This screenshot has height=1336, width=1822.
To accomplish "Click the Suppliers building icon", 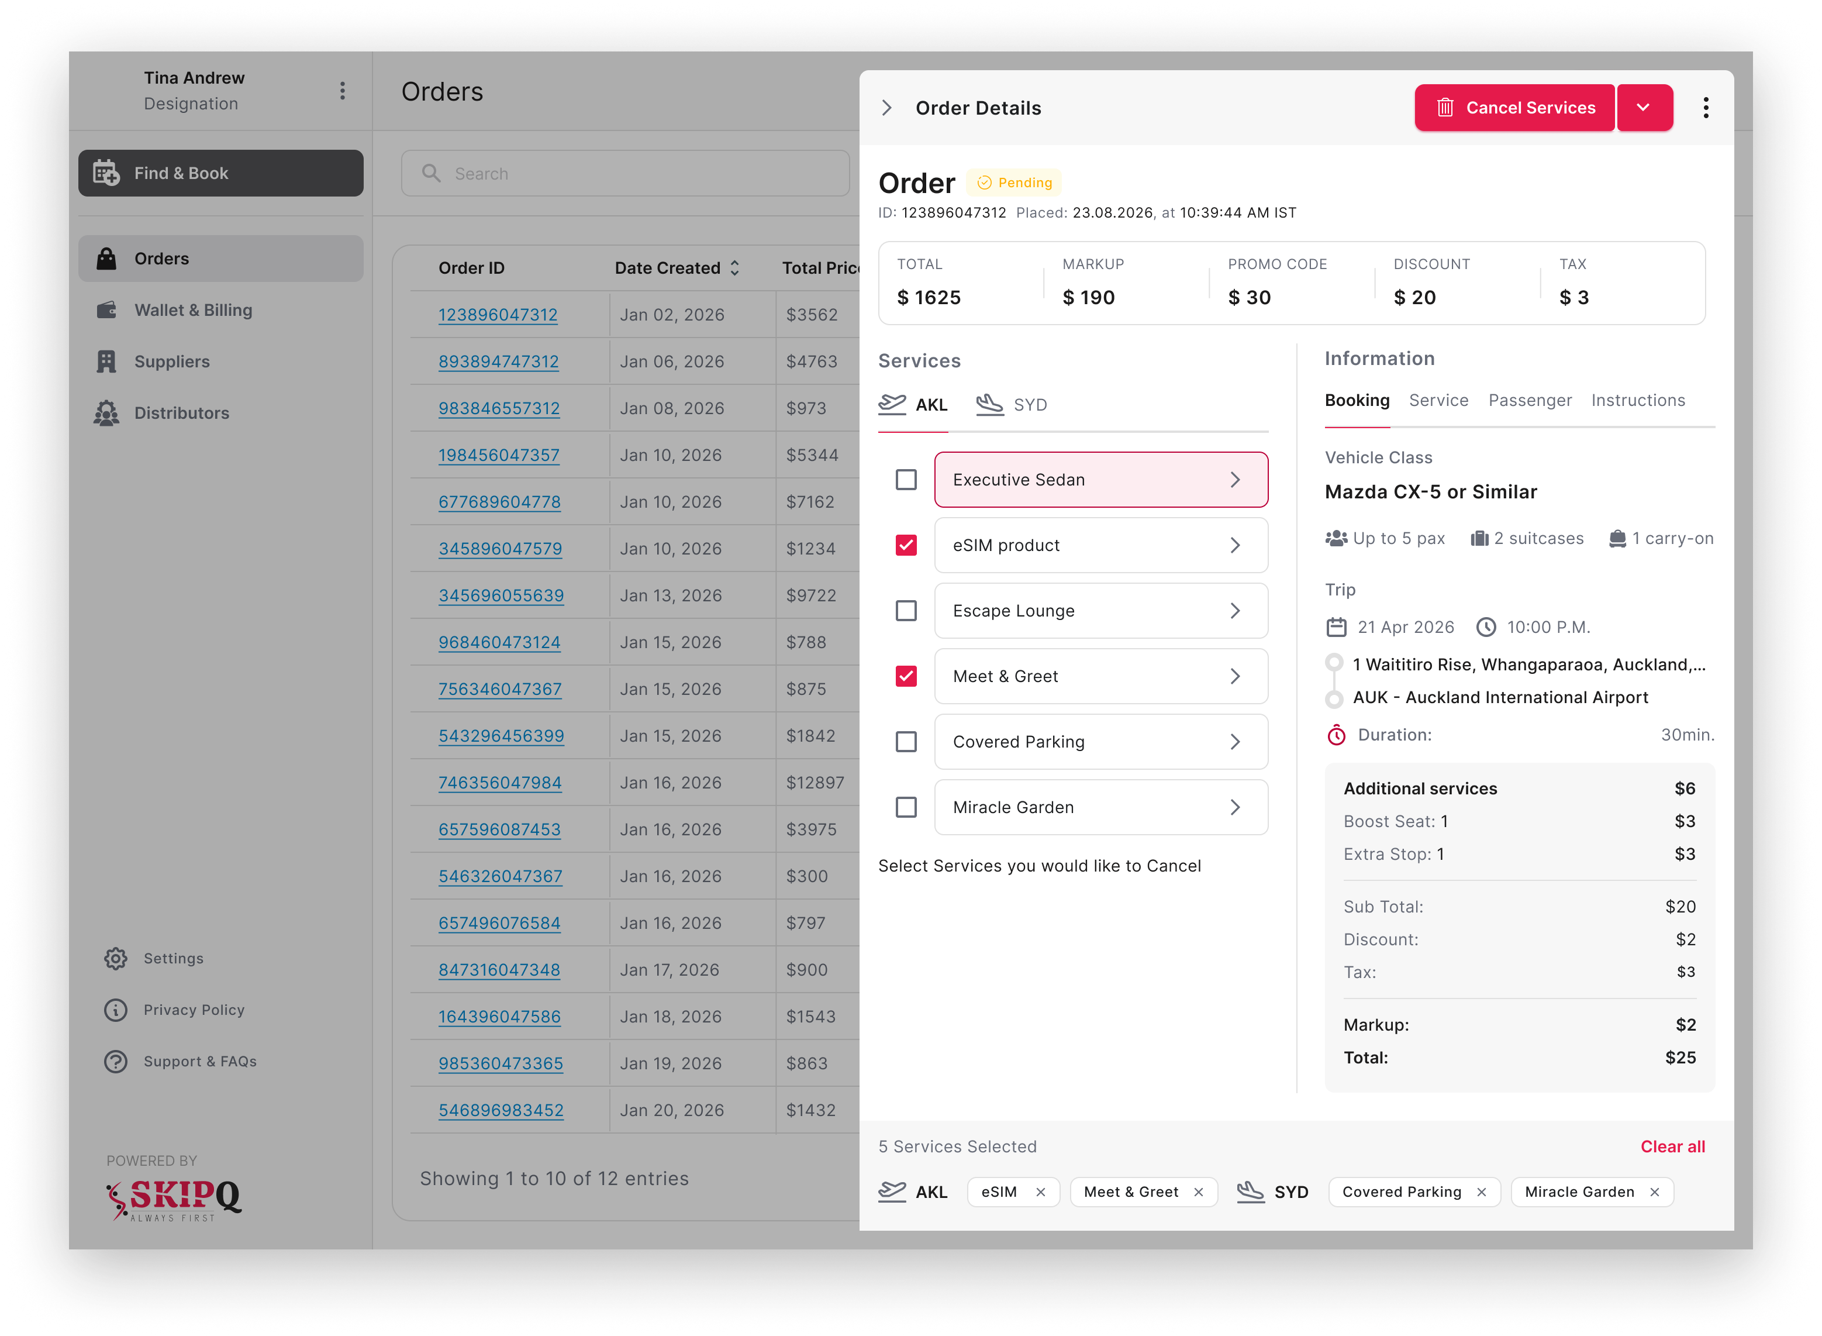I will tap(106, 361).
